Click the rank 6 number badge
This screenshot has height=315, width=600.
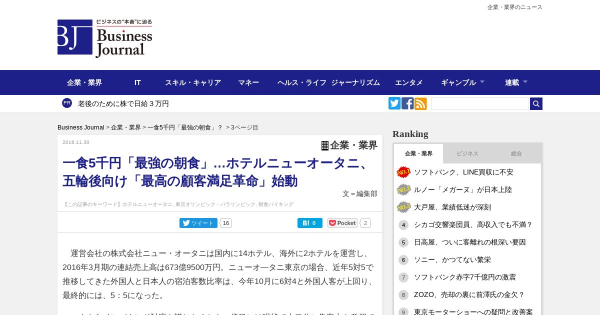(403, 260)
